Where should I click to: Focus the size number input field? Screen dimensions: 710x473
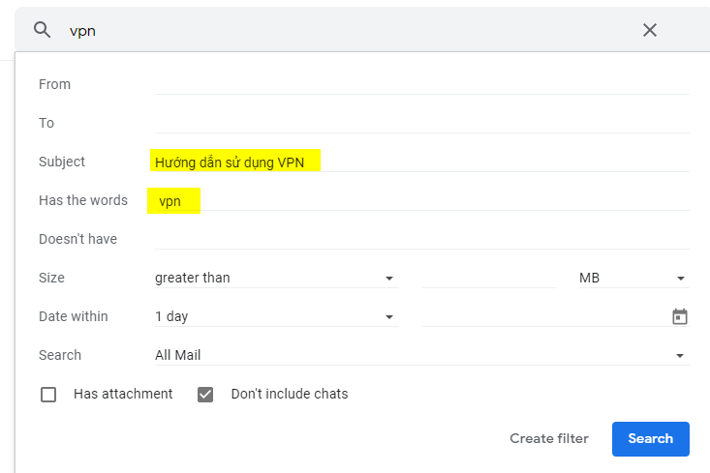489,278
